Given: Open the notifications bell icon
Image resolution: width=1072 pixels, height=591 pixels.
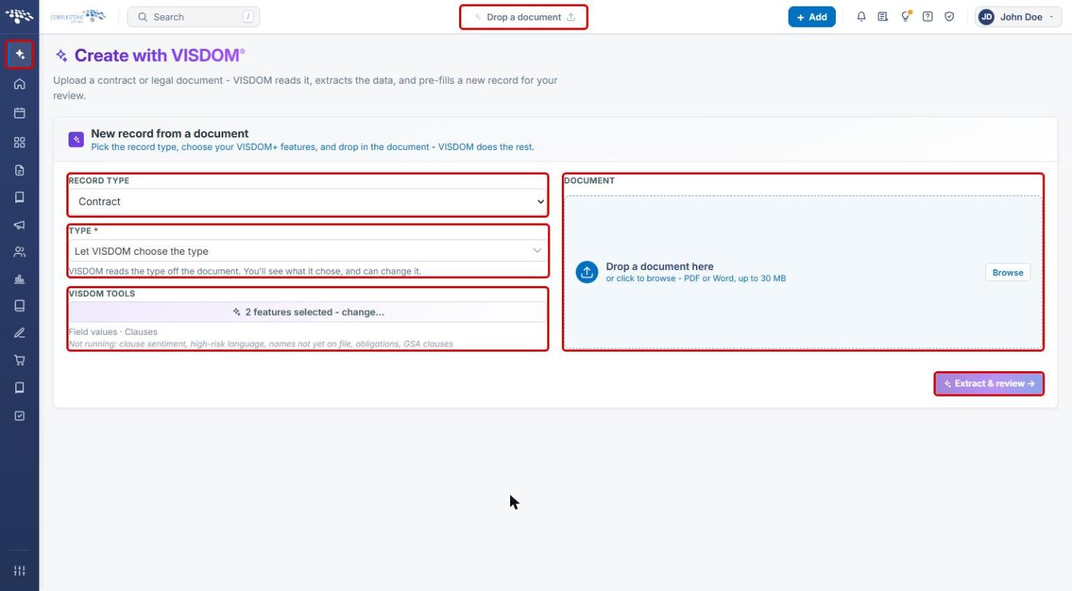Looking at the screenshot, I should tap(861, 17).
